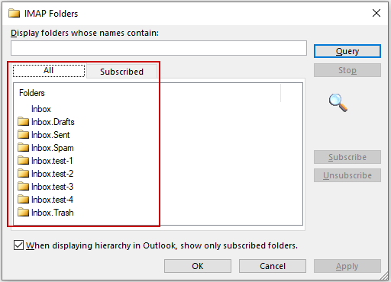Select the Inbox.test-1 folder
Viewport: 391px width, 282px height.
(45, 161)
